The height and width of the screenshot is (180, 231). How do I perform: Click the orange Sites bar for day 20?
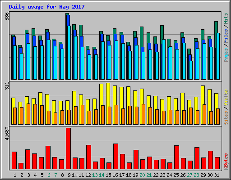pos(143,114)
